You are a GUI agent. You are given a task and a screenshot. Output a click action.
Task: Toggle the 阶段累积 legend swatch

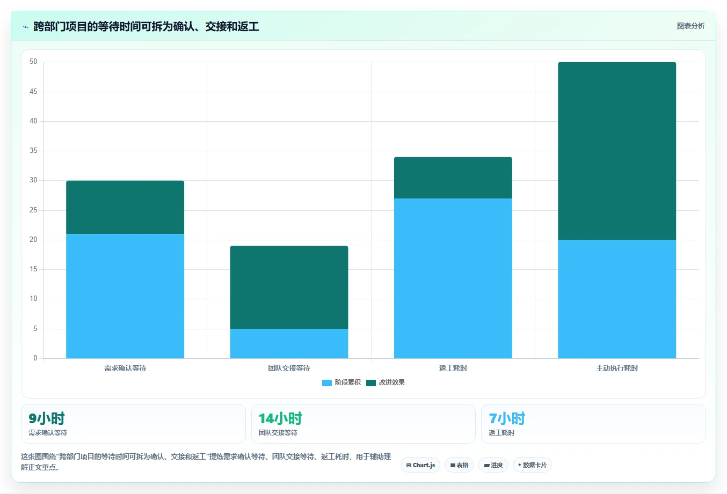point(327,382)
